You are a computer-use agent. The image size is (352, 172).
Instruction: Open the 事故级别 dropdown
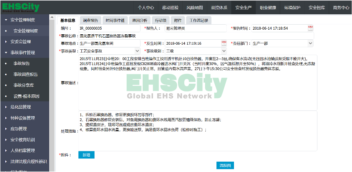pos(224,51)
